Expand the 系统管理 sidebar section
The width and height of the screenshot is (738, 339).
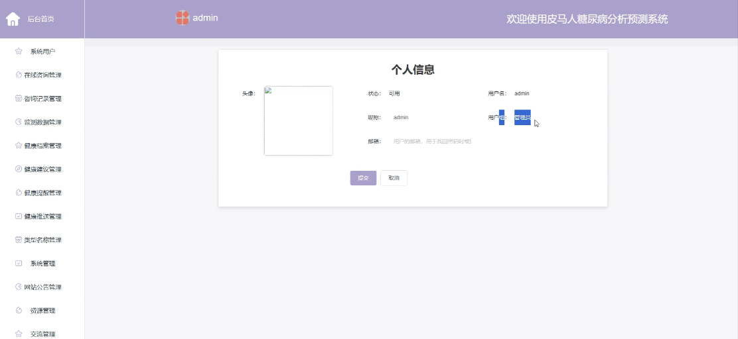[42, 264]
